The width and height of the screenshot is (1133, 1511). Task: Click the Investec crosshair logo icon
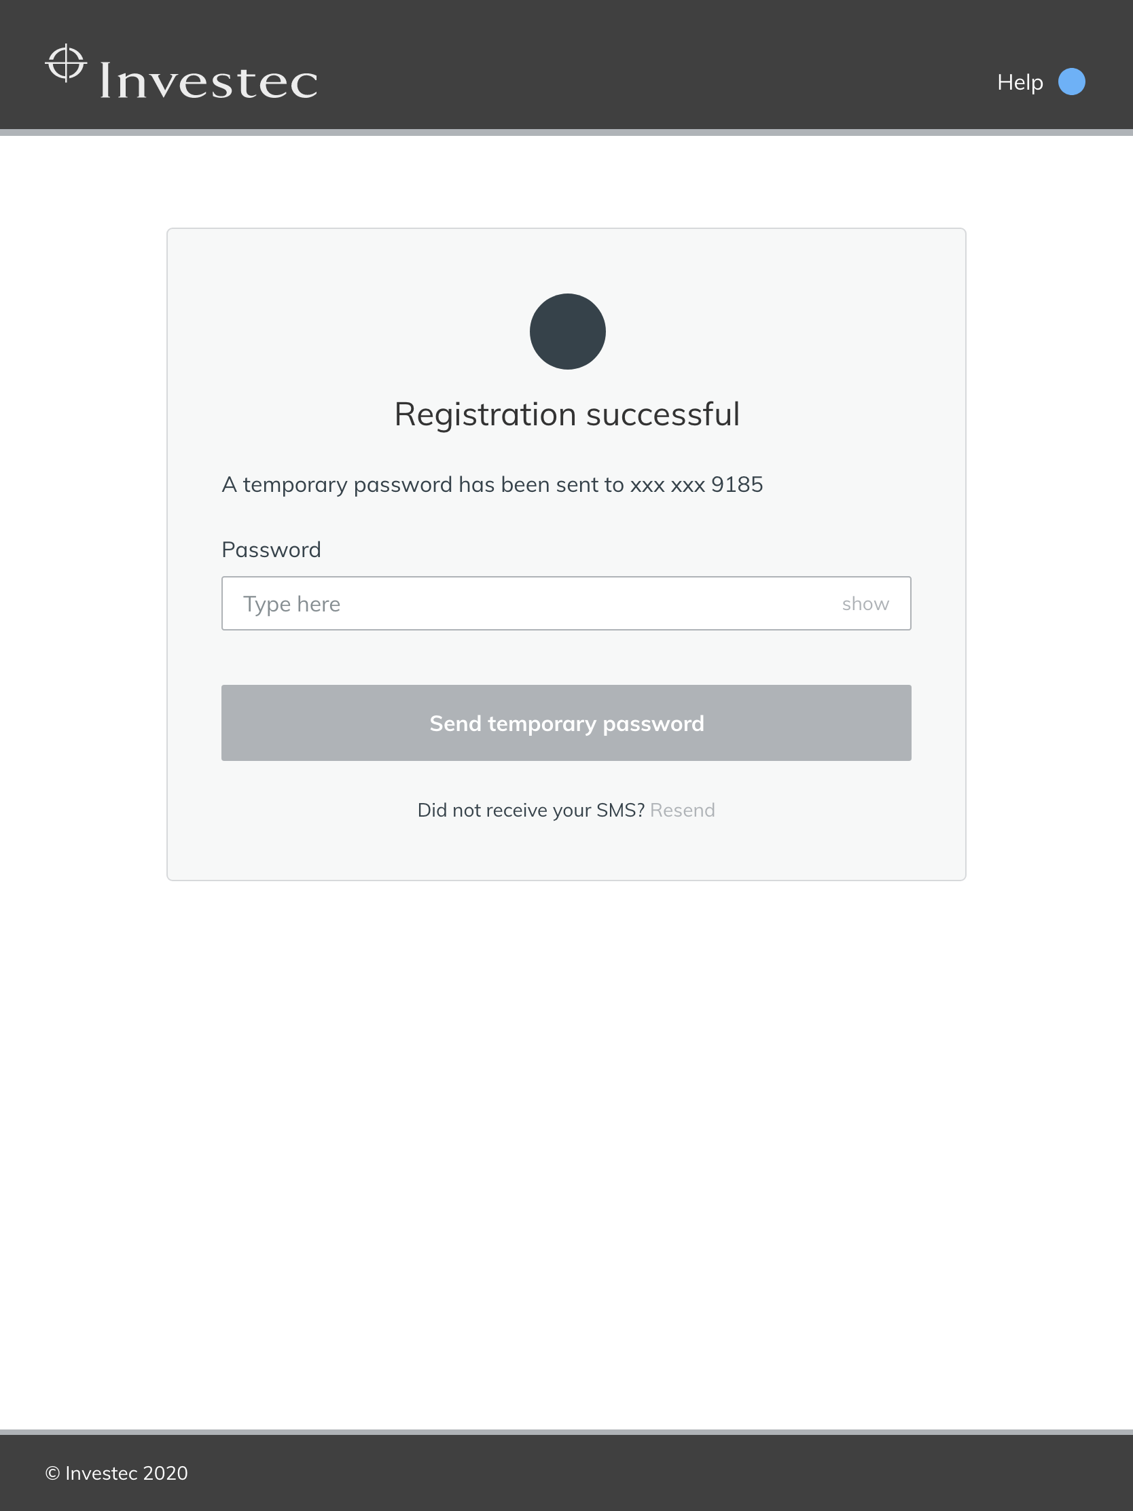point(66,64)
